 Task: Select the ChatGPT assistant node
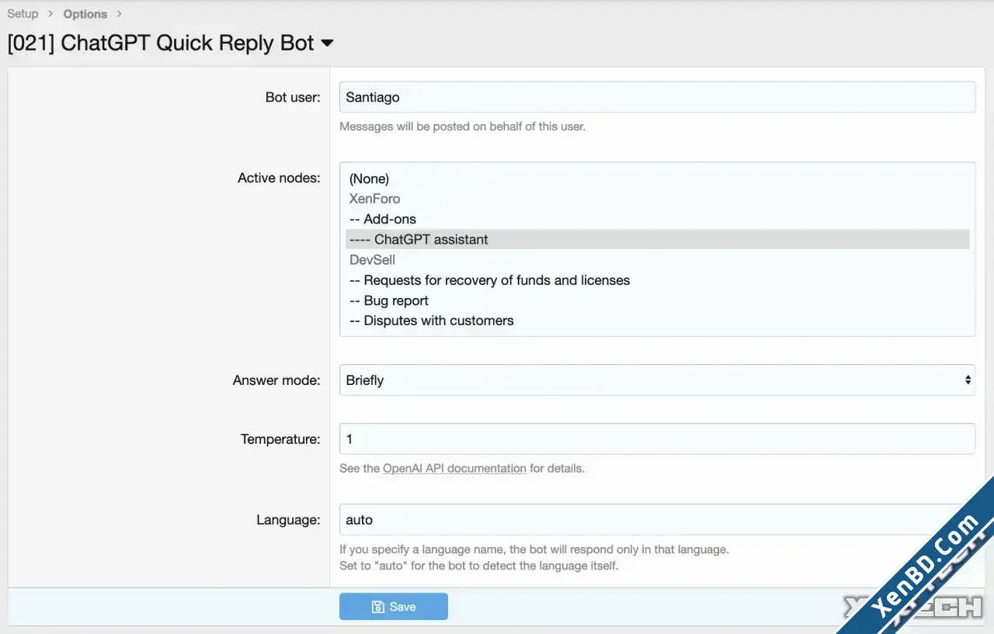tap(657, 239)
